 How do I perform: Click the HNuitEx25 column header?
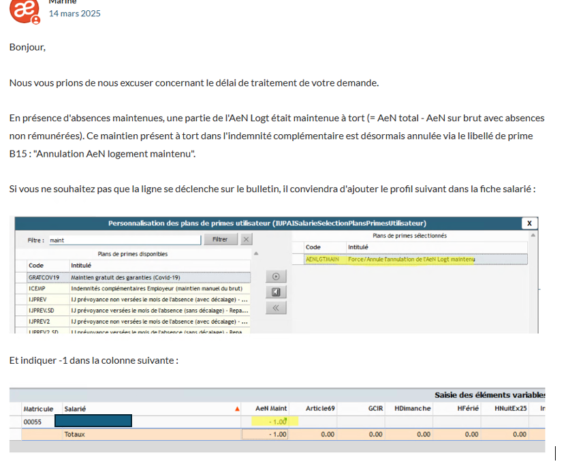click(511, 409)
